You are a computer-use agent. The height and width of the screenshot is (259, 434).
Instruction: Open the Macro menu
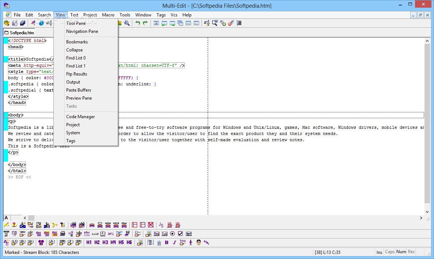coord(108,15)
